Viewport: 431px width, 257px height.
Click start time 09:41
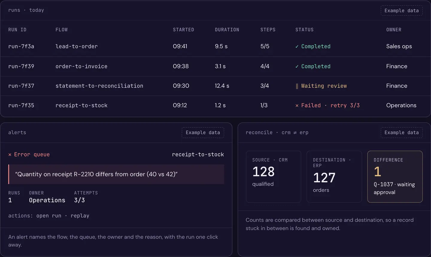[x=180, y=46]
